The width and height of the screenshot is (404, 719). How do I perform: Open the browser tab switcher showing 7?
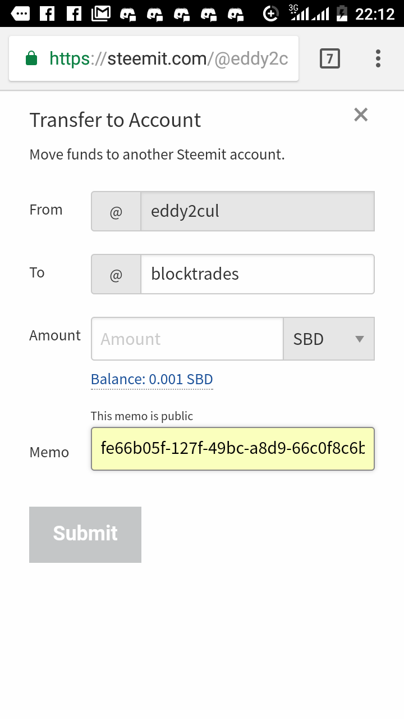330,58
